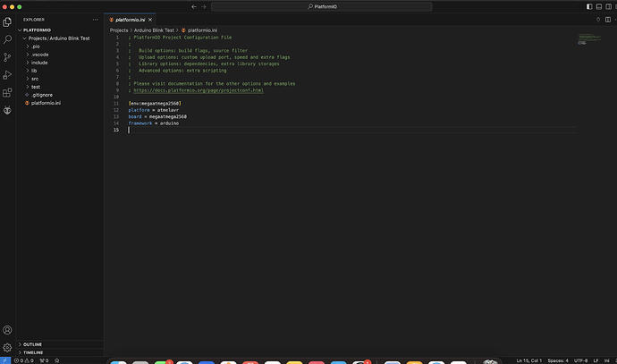Expand the OUTLINE panel
This screenshot has height=364, width=617.
(x=60, y=344)
